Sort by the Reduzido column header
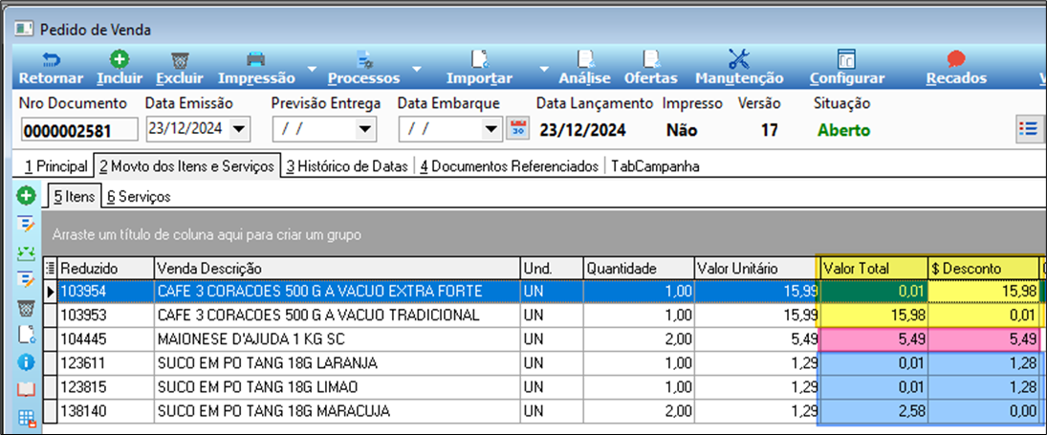 [x=106, y=269]
